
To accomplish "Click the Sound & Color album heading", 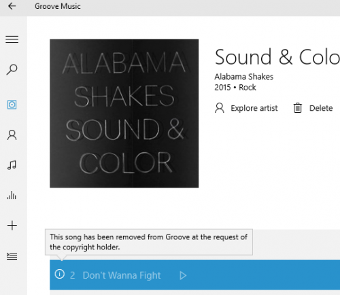I will coord(277,57).
